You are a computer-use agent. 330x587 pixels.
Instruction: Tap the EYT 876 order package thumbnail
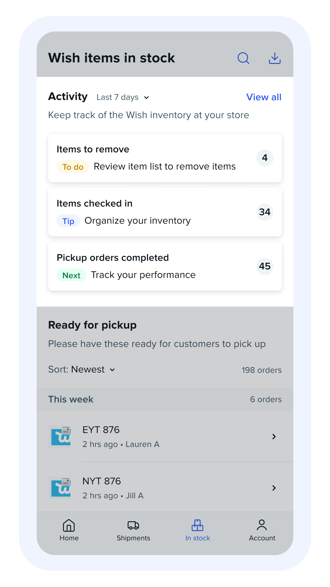point(61,436)
